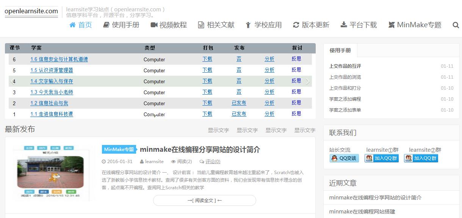Click the openlearnsite.com logo
The width and height of the screenshot is (462, 218).
point(31,11)
